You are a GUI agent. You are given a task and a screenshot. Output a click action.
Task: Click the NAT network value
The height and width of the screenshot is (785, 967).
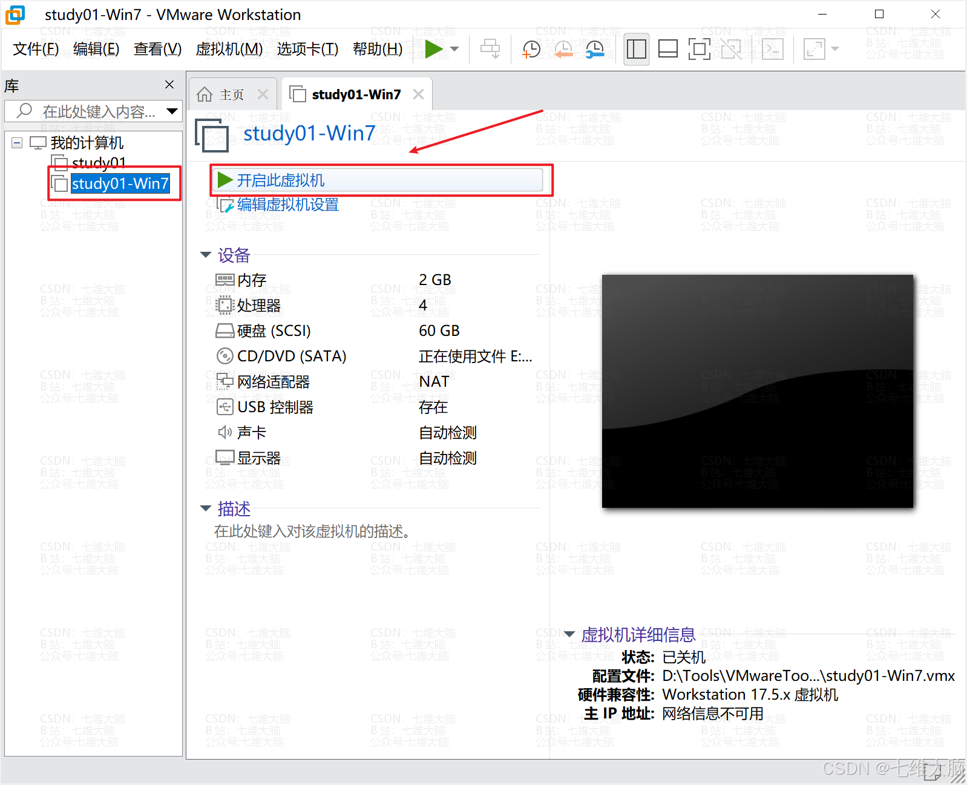(x=434, y=382)
